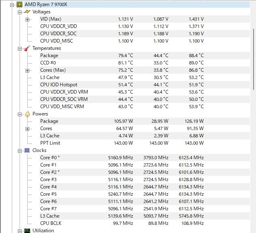This screenshot has width=256, height=233.
Task: Select the Package power row label
Action: (x=49, y=121)
